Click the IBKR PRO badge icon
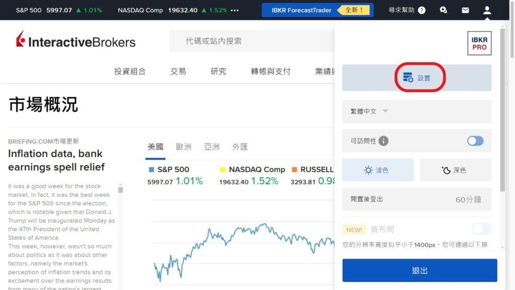 (478, 44)
